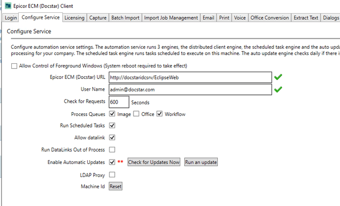
Task: Enable the LDAP Proxy checkbox
Action: [x=112, y=175]
